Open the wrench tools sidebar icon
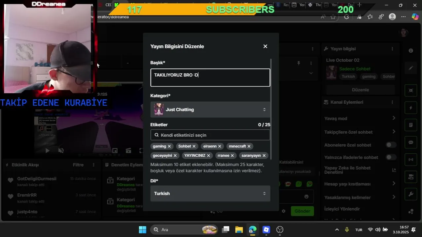 click(411, 194)
